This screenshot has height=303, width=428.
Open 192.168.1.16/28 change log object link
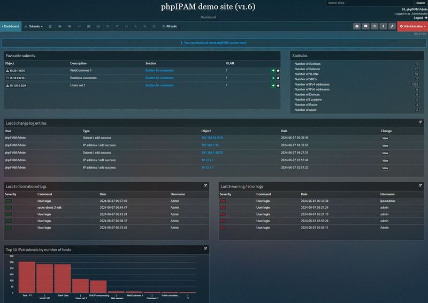[x=212, y=153]
